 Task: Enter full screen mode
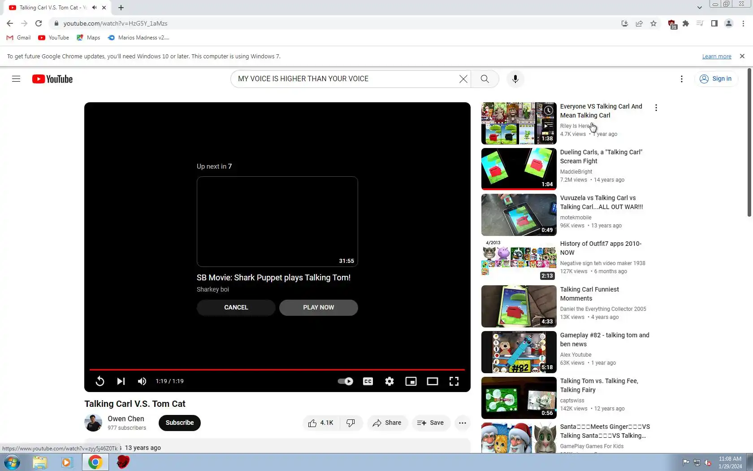pos(454,381)
